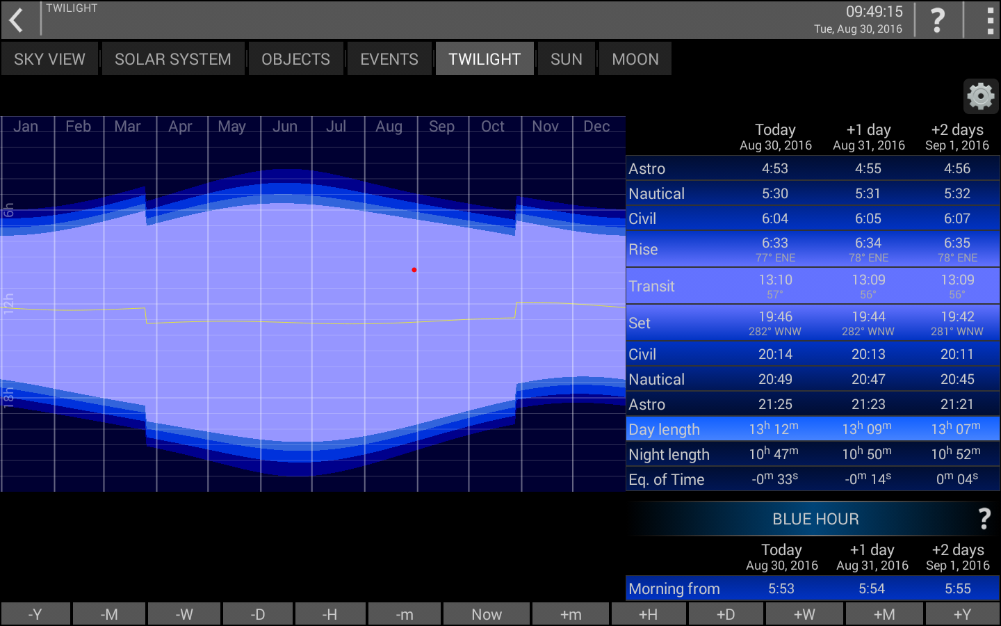Advance one week with +W

(804, 614)
